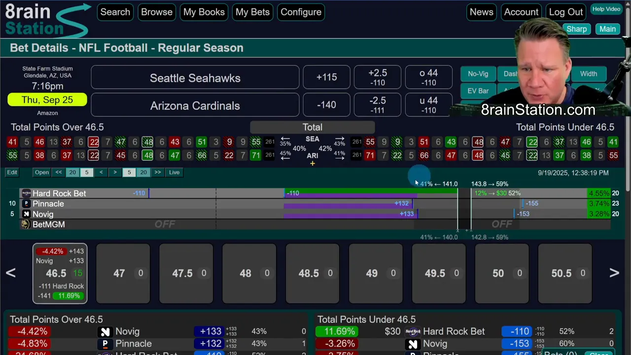The height and width of the screenshot is (355, 631).
Task: Step forward with the single-right arrow button
Action: pyautogui.click(x=115, y=172)
